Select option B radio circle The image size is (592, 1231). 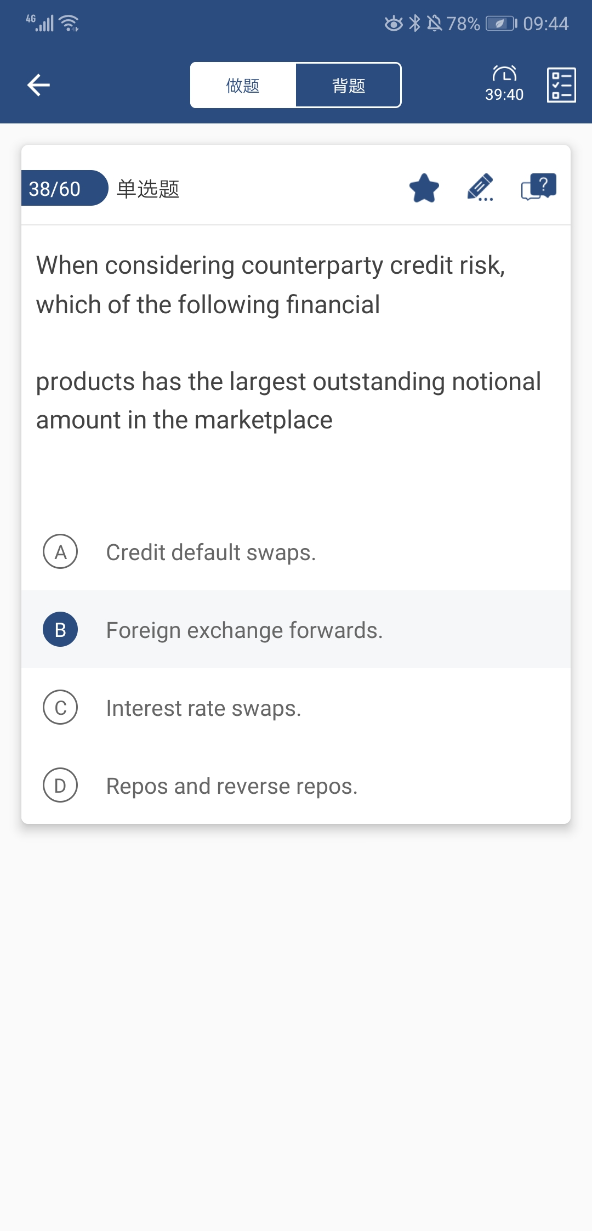(x=60, y=629)
